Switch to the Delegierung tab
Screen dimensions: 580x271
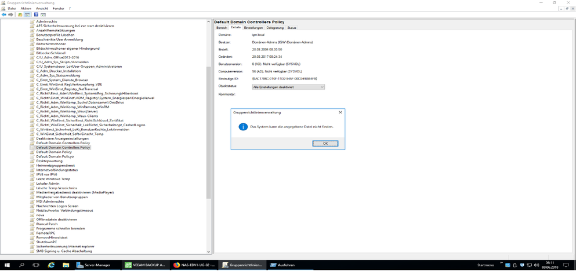[x=275, y=28]
